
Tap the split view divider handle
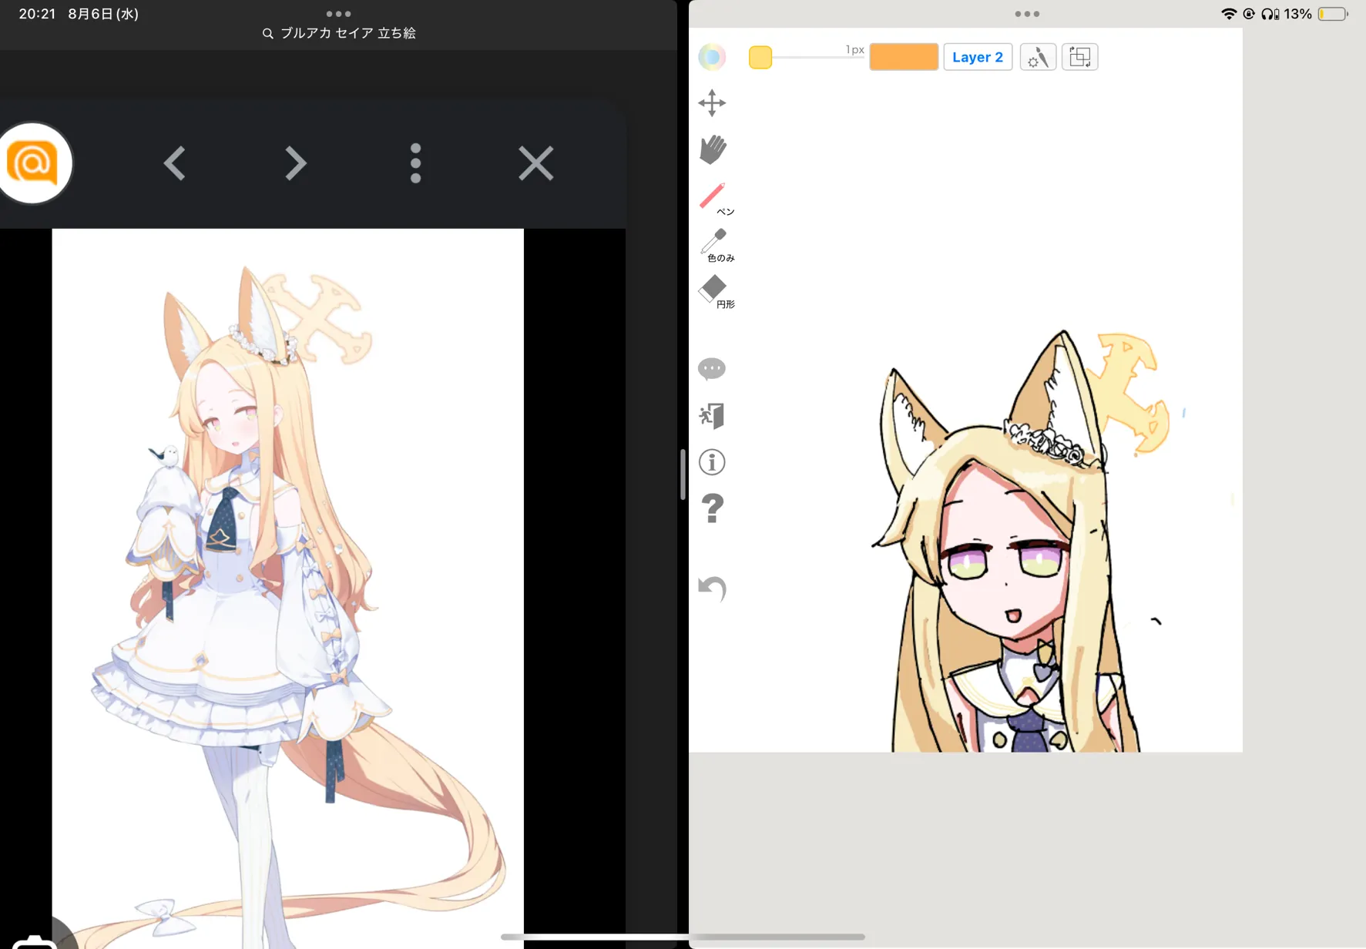(683, 474)
